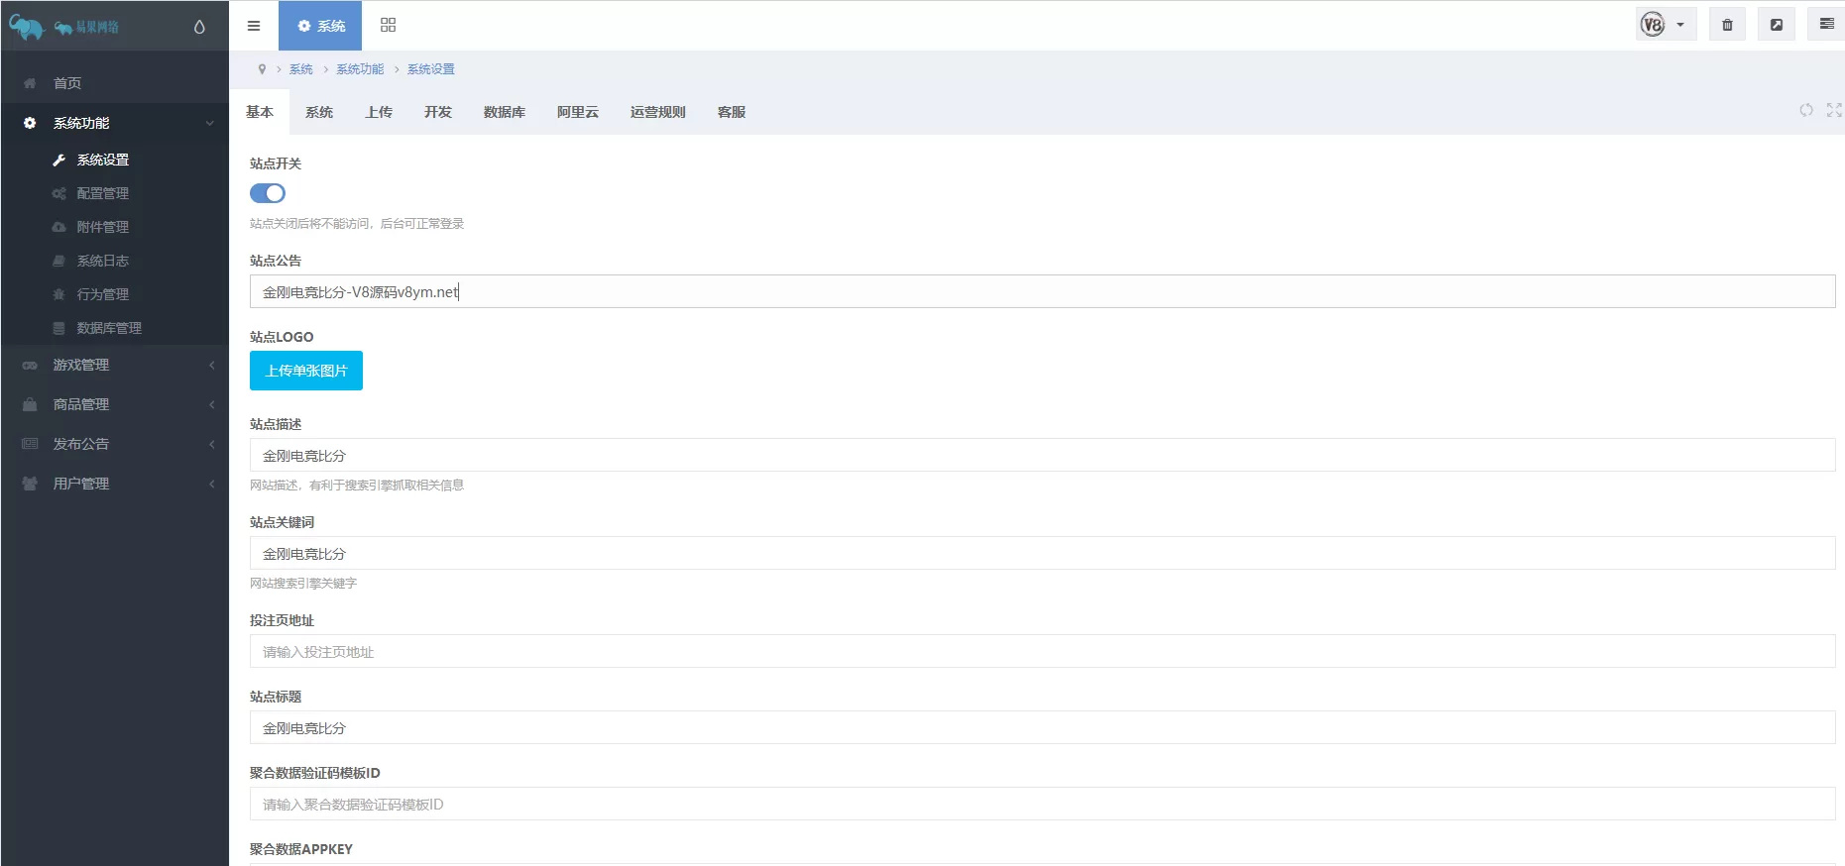The height and width of the screenshot is (866, 1845).
Task: Follow the 系统设置 breadcrumb link
Action: (x=431, y=69)
